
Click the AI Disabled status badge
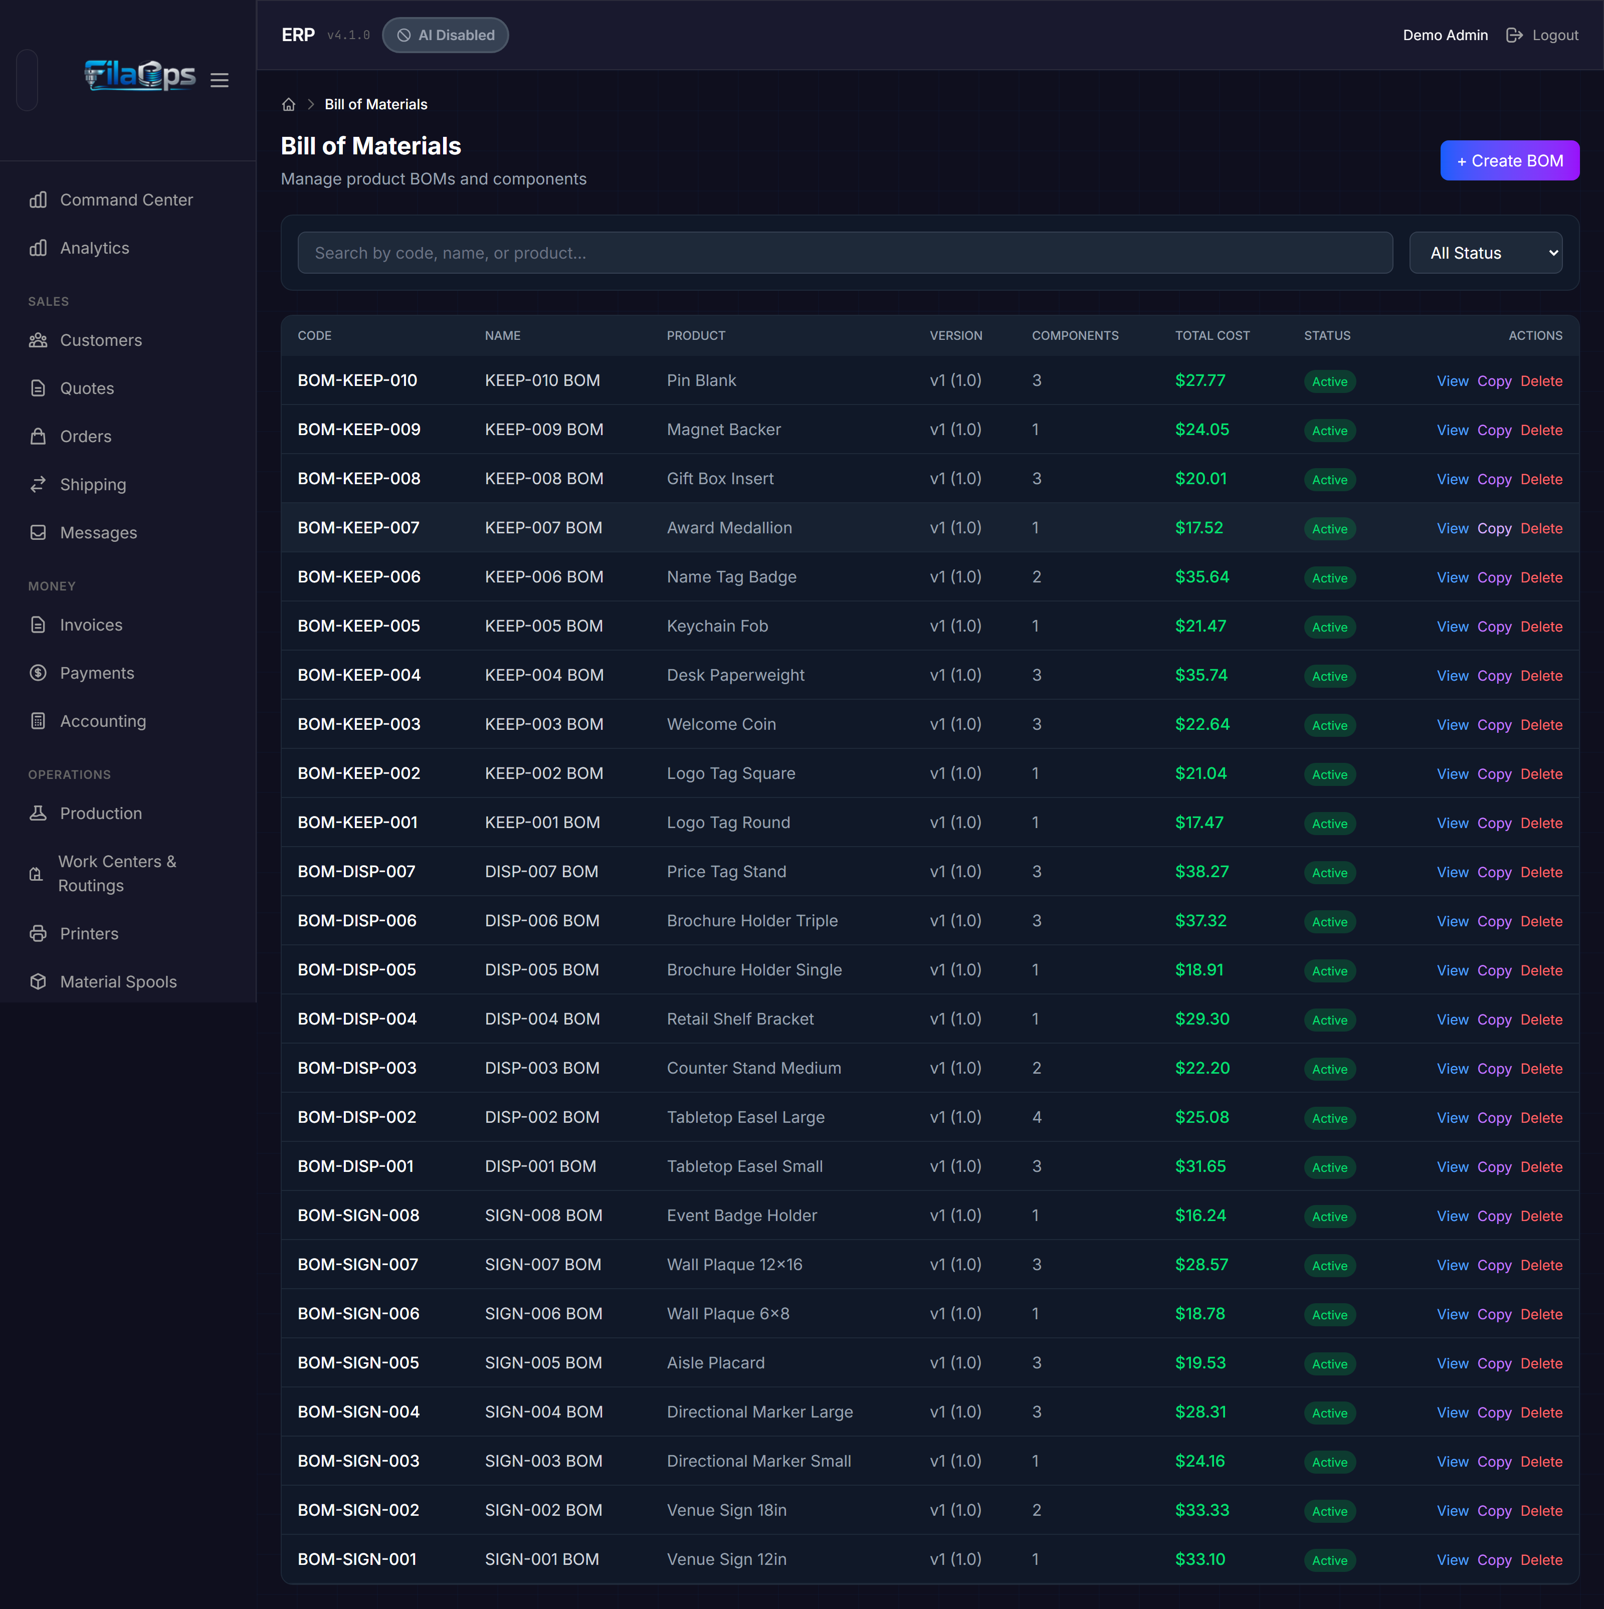click(x=446, y=35)
